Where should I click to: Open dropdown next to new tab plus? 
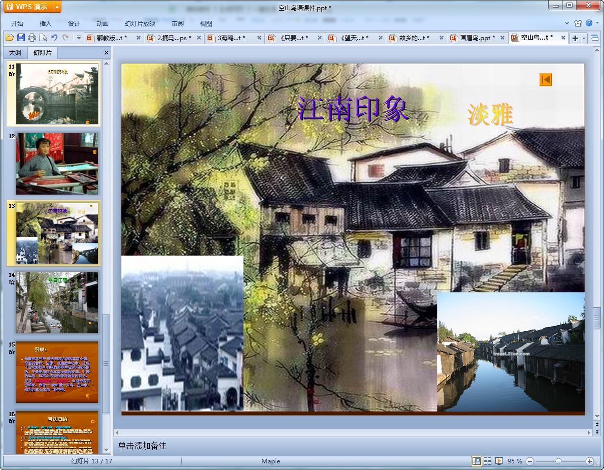584,38
